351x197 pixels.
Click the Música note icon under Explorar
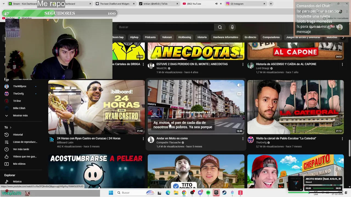7,181
